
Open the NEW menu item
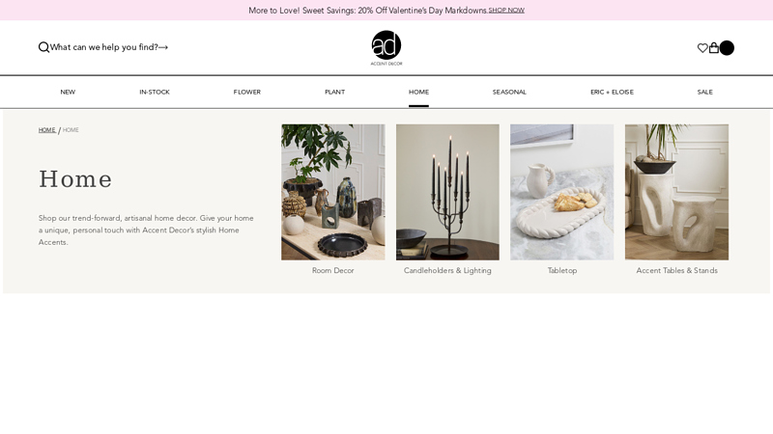[68, 92]
